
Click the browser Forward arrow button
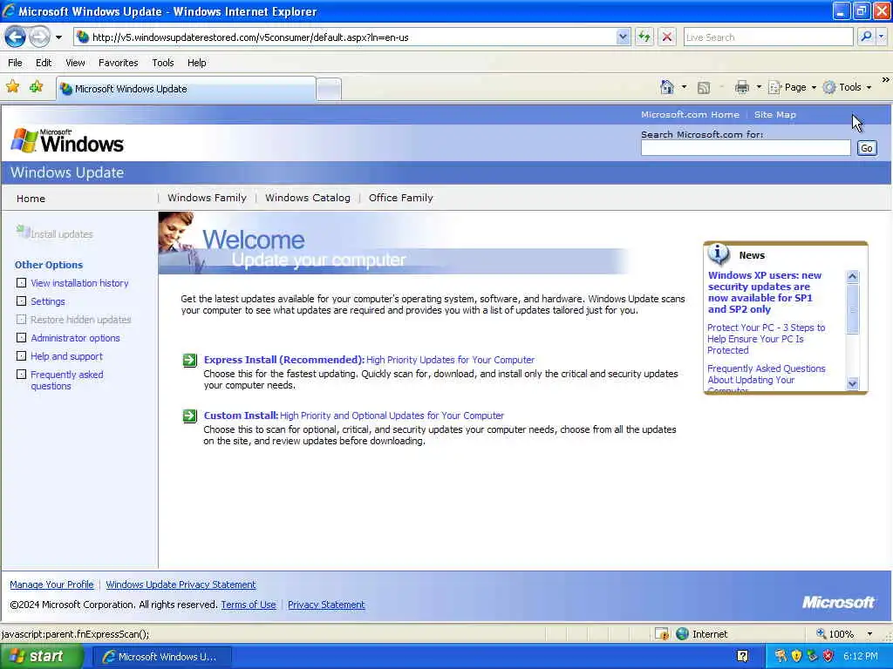[x=39, y=37]
